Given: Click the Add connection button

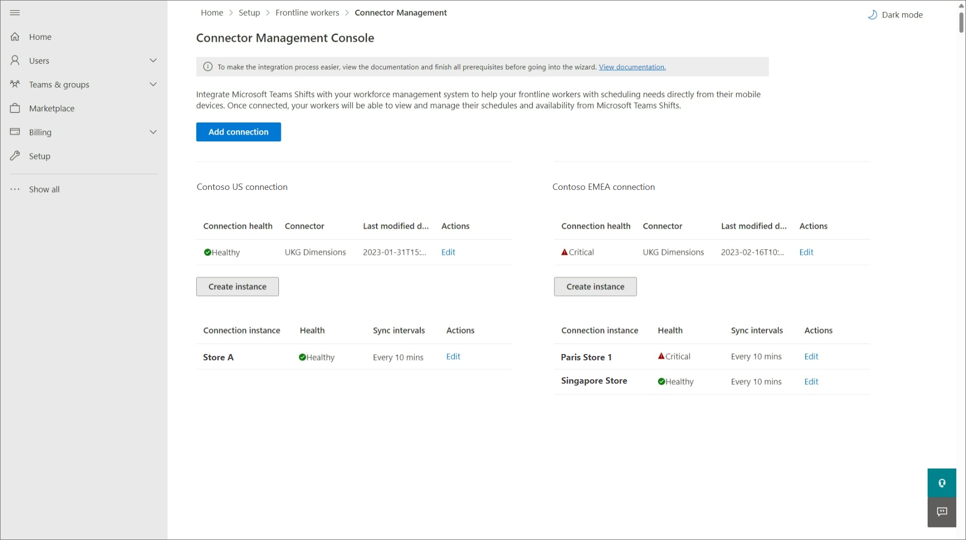Looking at the screenshot, I should tap(239, 132).
